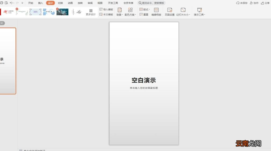Click the 查找命令、搜索模板 search box
The image size is (271, 151).
click(151, 3)
